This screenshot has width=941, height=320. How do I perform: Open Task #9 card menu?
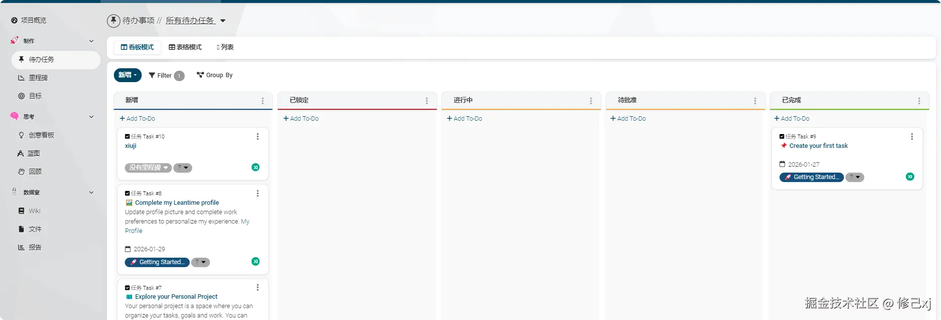pyautogui.click(x=912, y=137)
